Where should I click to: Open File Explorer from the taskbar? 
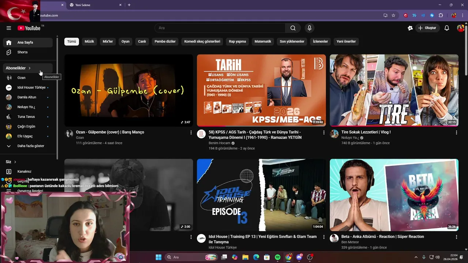tap(245, 257)
